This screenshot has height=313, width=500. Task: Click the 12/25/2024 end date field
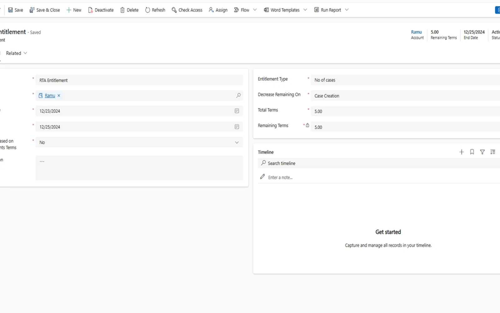pos(139,127)
